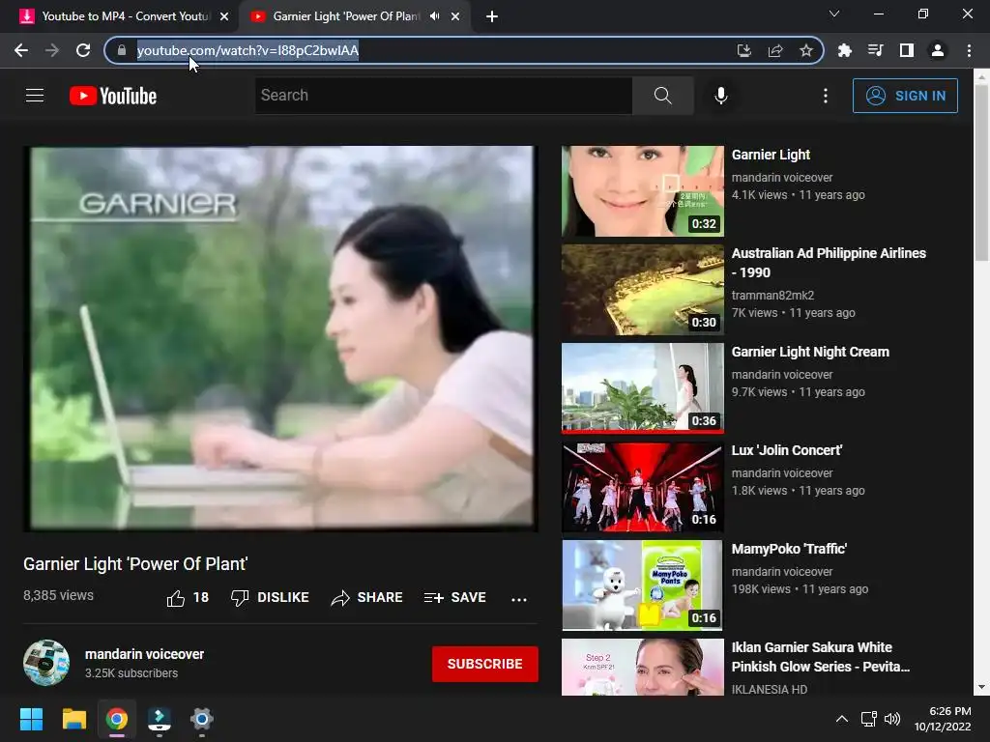Open Chrome extensions puzzle icon

click(845, 50)
